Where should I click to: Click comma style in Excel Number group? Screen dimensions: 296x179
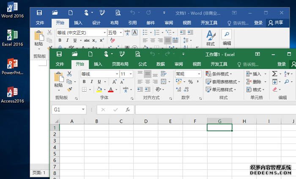tap(197, 81)
